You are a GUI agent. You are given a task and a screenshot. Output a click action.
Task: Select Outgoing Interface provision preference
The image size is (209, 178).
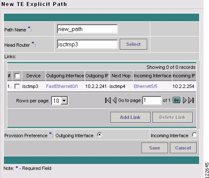tap(100, 135)
